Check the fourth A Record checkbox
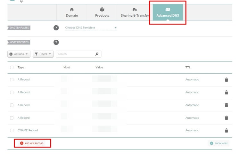 pos(12,118)
